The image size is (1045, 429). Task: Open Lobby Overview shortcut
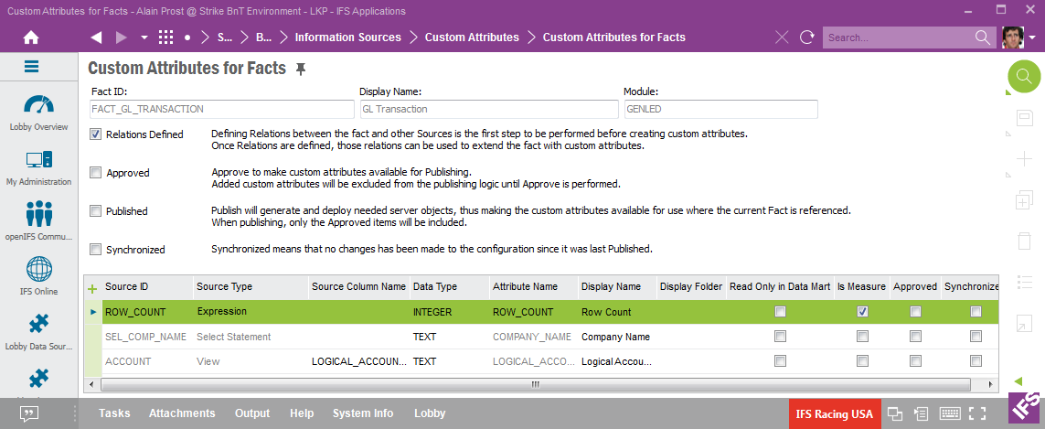[38, 113]
